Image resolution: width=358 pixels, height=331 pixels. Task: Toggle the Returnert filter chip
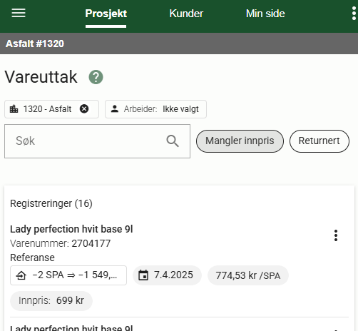(319, 141)
